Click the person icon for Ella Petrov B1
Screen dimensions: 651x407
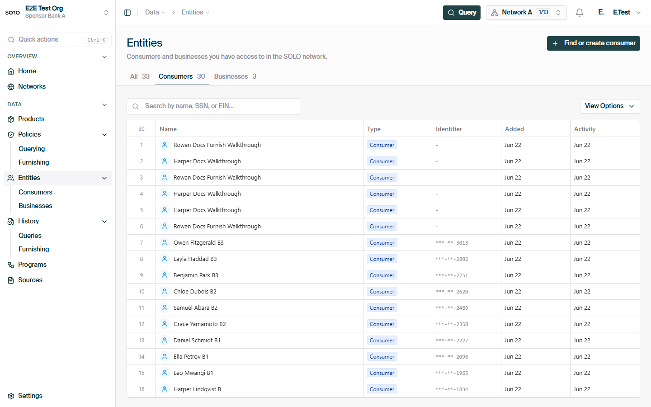(x=165, y=356)
